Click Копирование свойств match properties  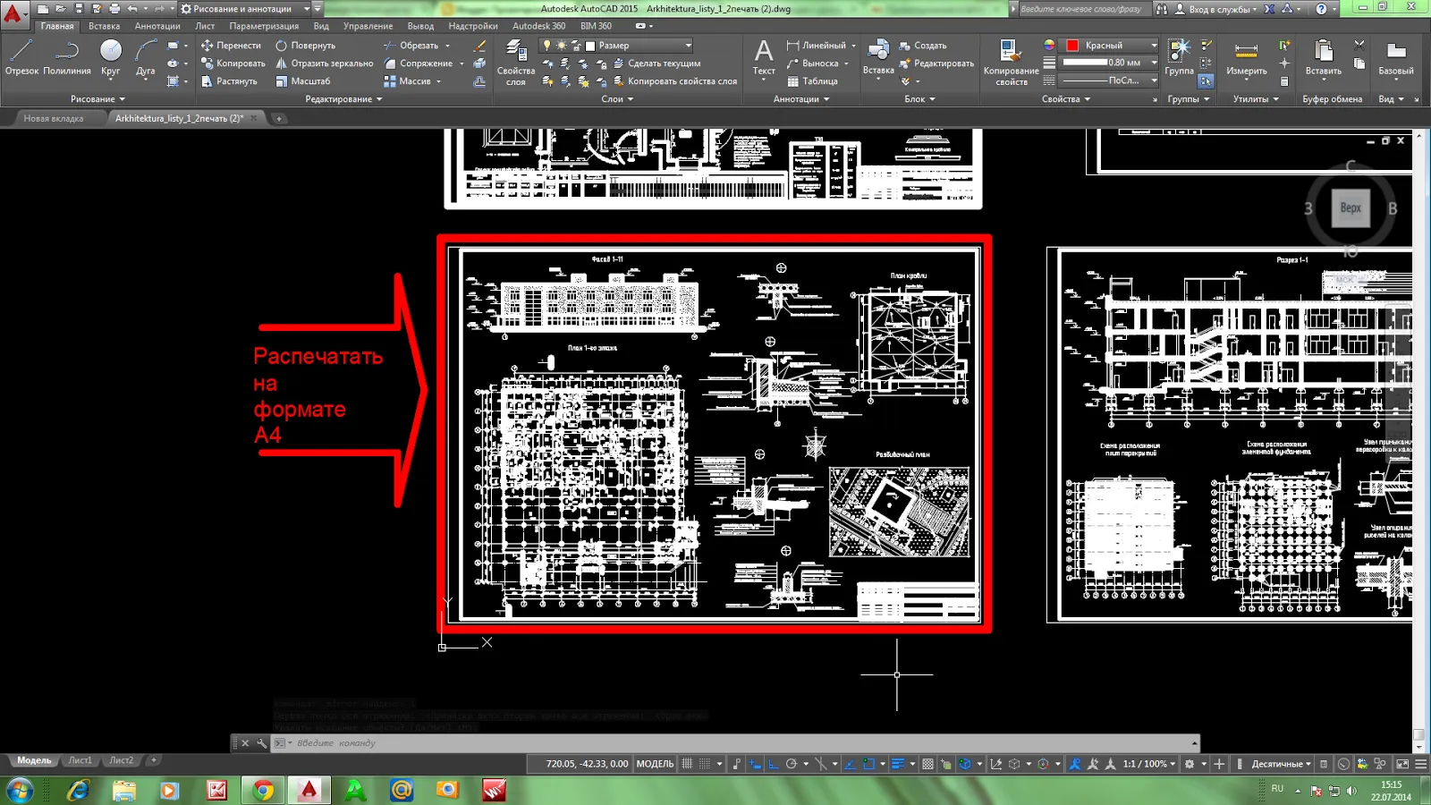coord(1011,63)
